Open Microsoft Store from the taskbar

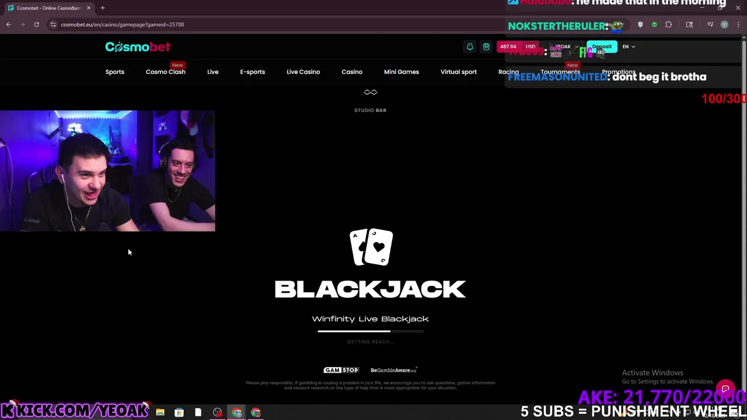coord(179,412)
